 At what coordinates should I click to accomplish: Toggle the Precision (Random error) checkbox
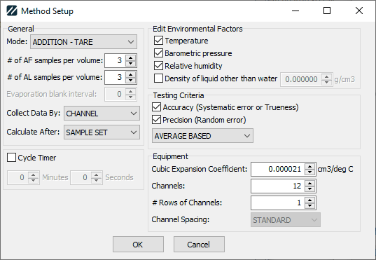coord(157,120)
